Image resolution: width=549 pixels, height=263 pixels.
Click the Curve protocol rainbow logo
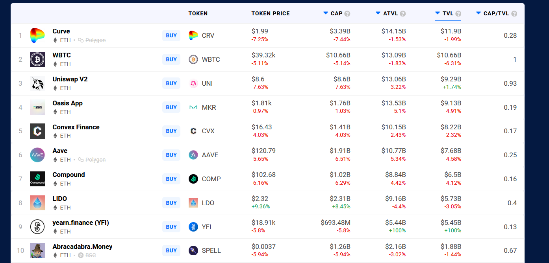tap(37, 36)
